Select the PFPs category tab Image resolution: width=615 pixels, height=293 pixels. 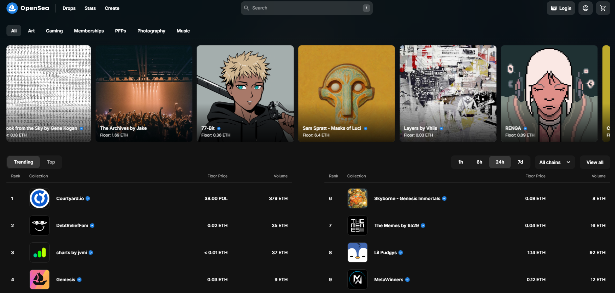[120, 31]
